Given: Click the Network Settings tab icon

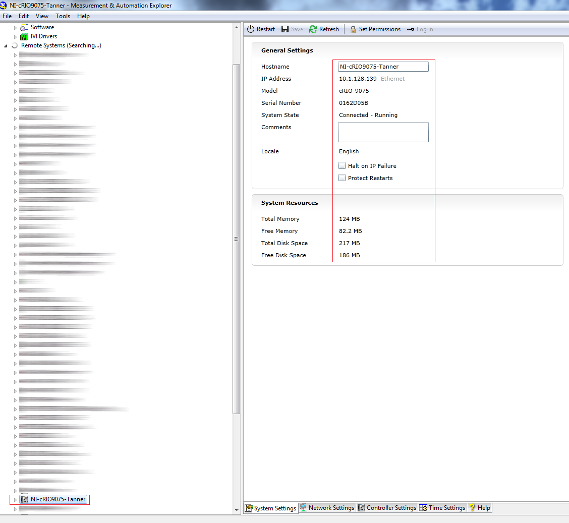Looking at the screenshot, I should point(303,508).
